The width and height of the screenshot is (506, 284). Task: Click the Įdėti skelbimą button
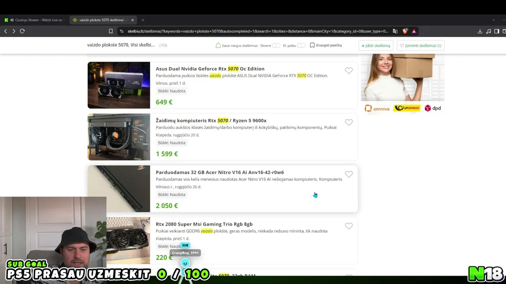(376, 45)
